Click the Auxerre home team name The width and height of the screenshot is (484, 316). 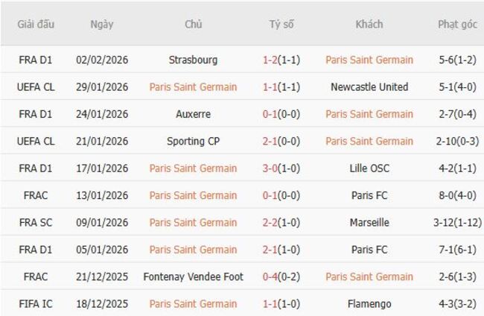point(193,114)
